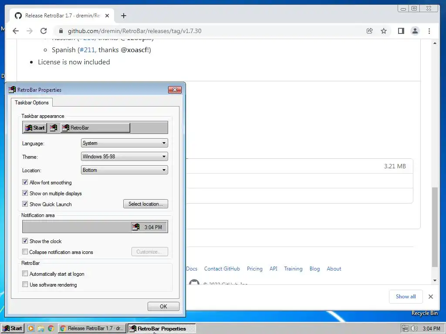Open the Pricing footer link
The height and width of the screenshot is (334, 446).
[x=254, y=269]
